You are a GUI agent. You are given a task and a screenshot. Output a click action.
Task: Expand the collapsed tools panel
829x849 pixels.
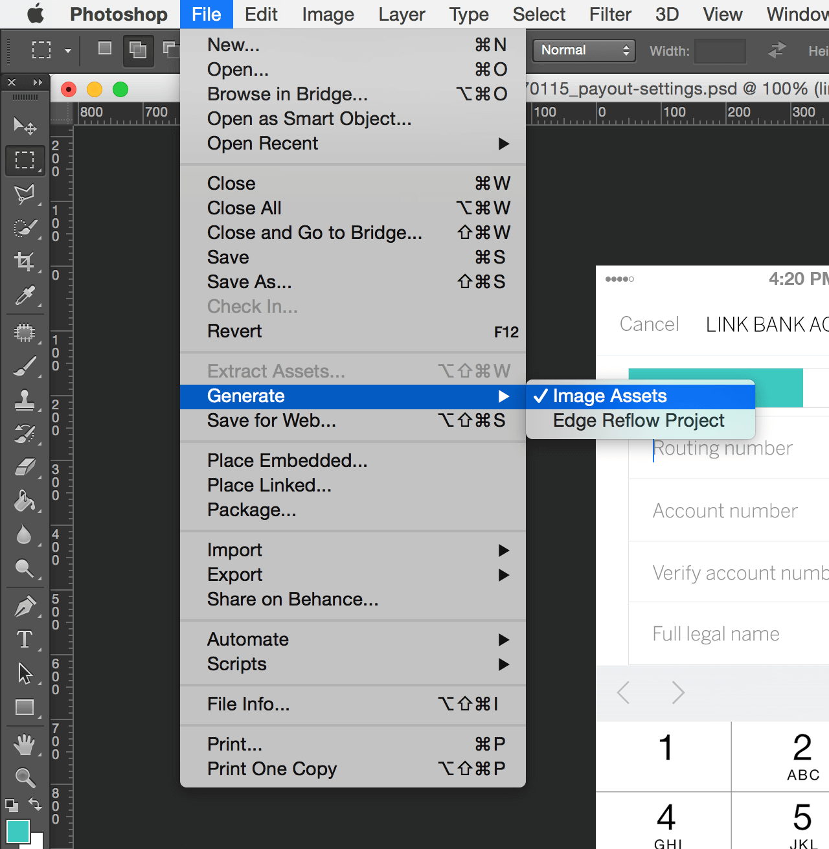[38, 82]
